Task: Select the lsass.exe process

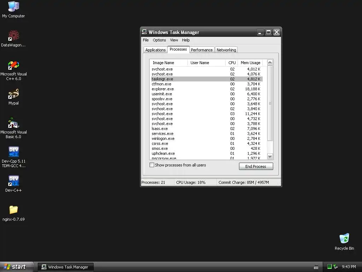Action: pos(207,129)
